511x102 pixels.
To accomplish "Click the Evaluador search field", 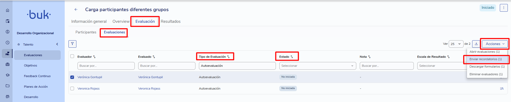I will (x=106, y=66).
